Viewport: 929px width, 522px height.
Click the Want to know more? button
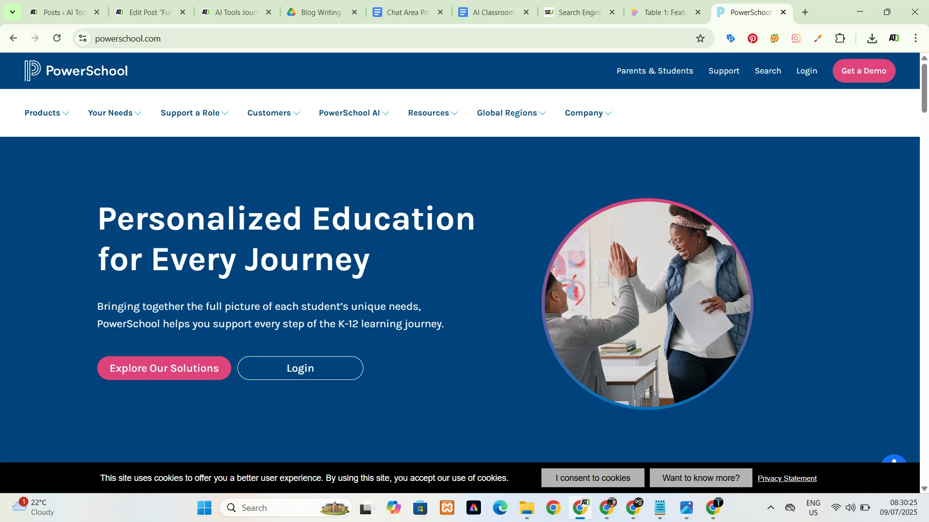point(701,478)
